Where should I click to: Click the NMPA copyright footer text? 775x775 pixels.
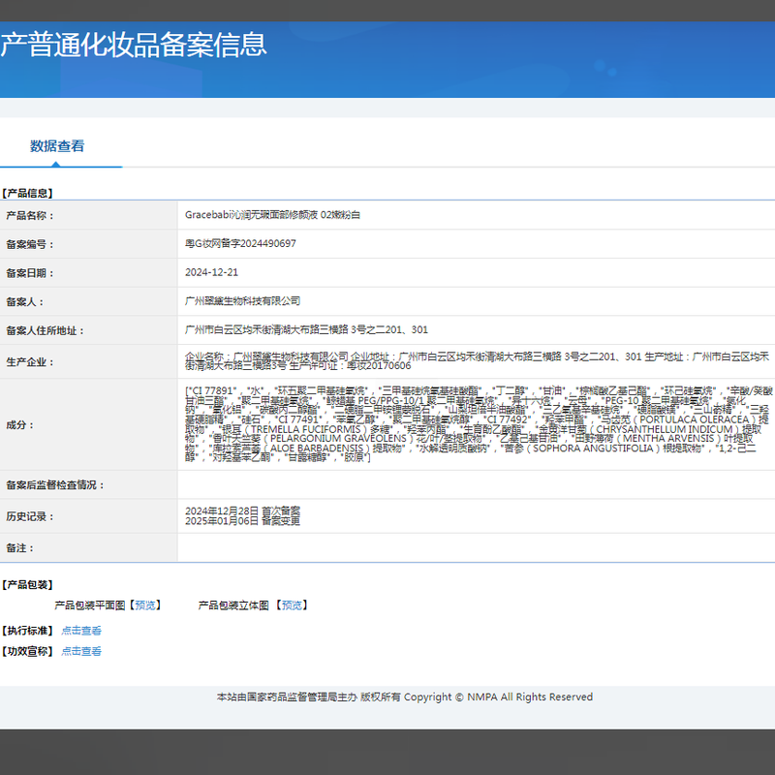point(404,697)
